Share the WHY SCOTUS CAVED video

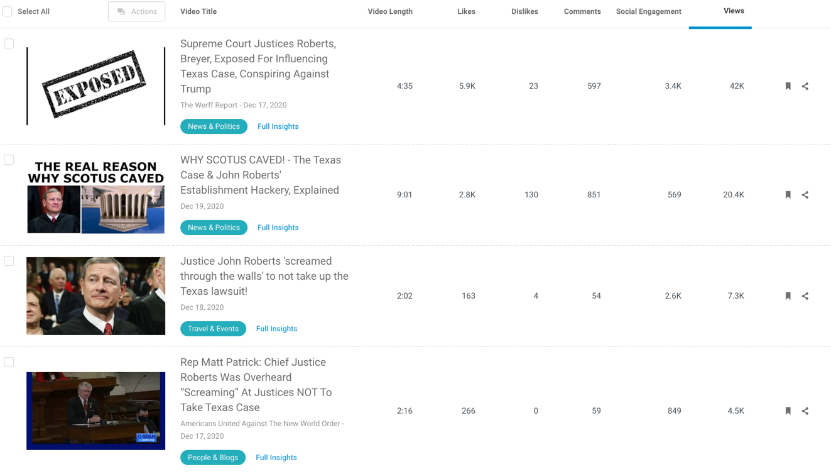pyautogui.click(x=805, y=195)
